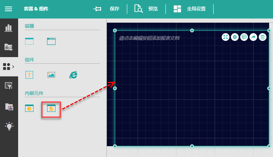Screen dimensions: 273x157
Task: Click the share arrow icon on canvas
Action: [253, 37]
